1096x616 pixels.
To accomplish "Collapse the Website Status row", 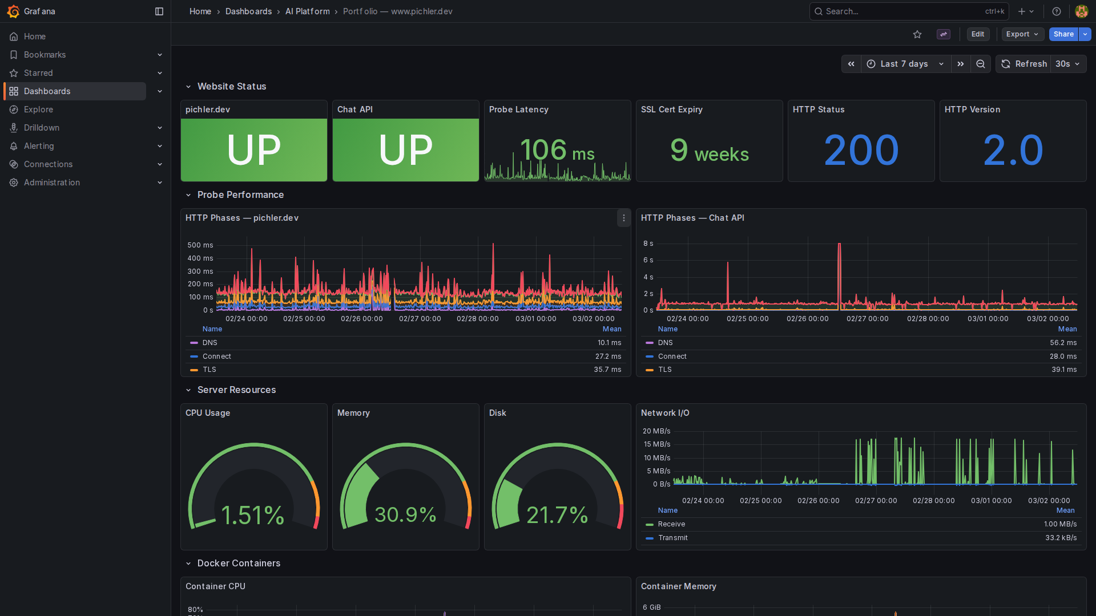I will (x=188, y=87).
